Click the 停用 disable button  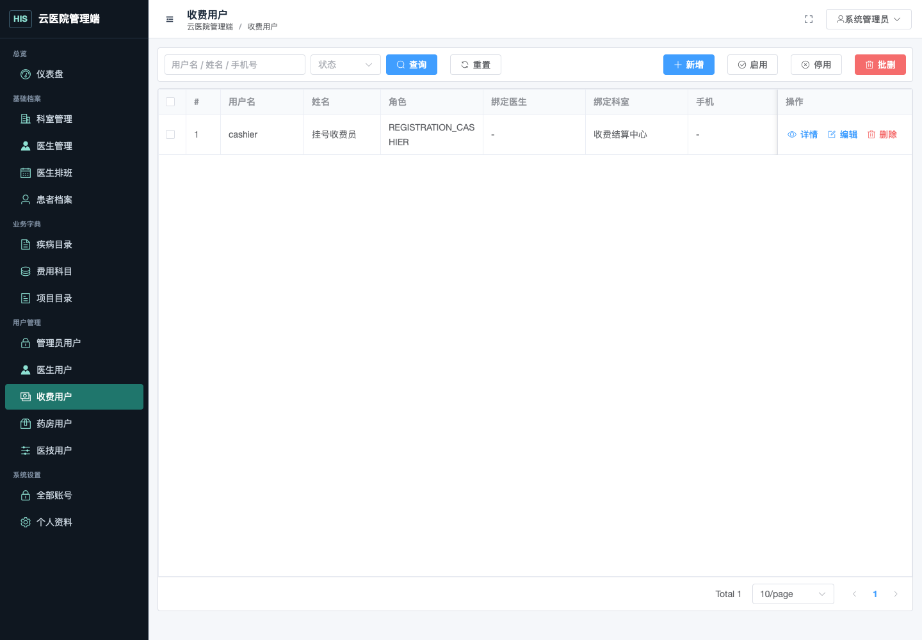(x=816, y=65)
